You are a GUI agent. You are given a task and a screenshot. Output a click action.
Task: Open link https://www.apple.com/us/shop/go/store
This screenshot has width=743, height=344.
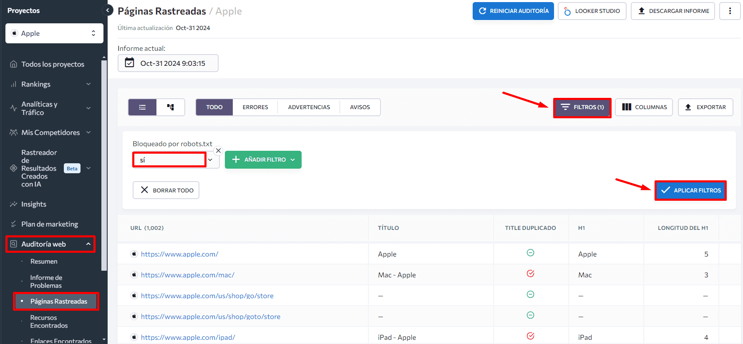[207, 296]
